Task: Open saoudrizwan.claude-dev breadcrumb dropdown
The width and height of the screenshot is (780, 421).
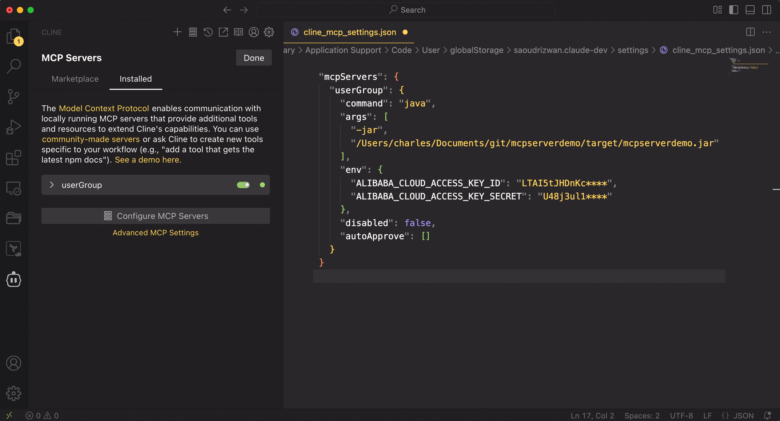Action: point(560,50)
